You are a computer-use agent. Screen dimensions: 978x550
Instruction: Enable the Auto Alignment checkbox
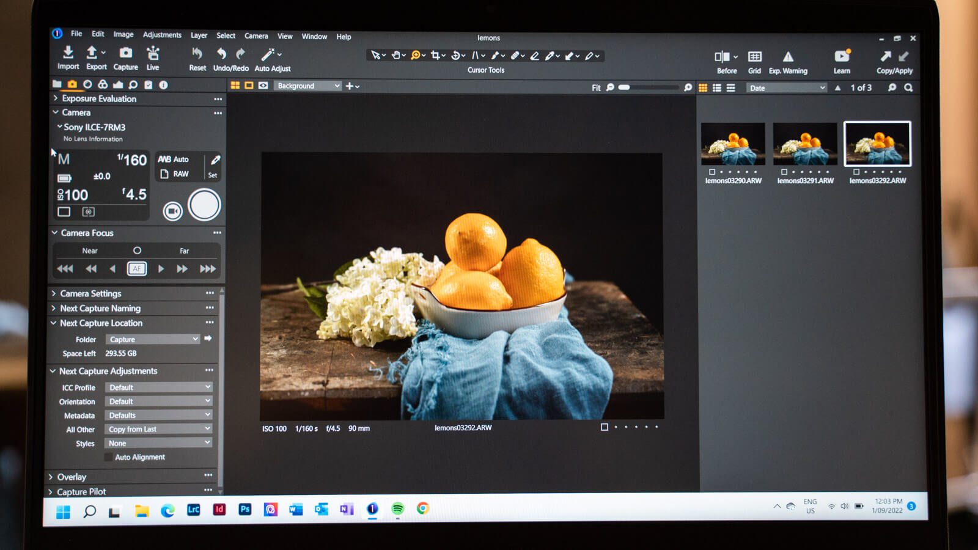pyautogui.click(x=108, y=457)
